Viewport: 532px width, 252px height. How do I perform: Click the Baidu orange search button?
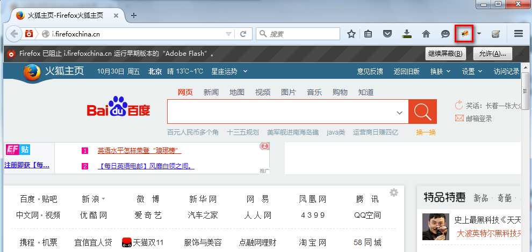click(422, 112)
